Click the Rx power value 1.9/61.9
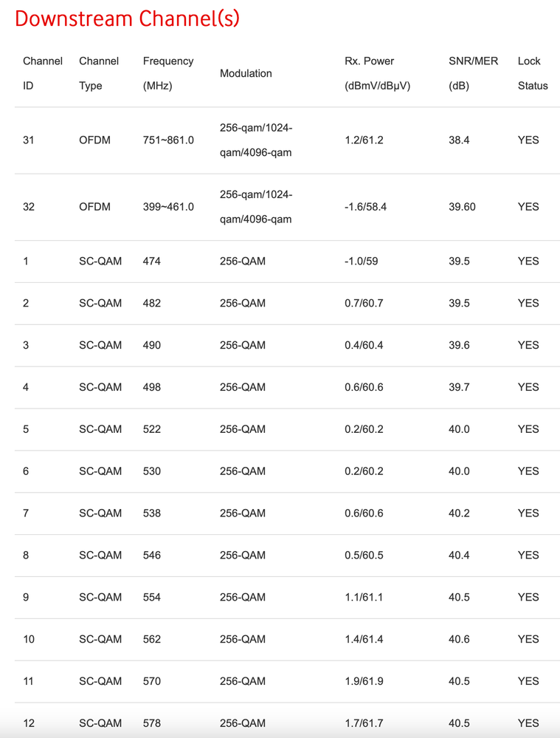 click(364, 681)
